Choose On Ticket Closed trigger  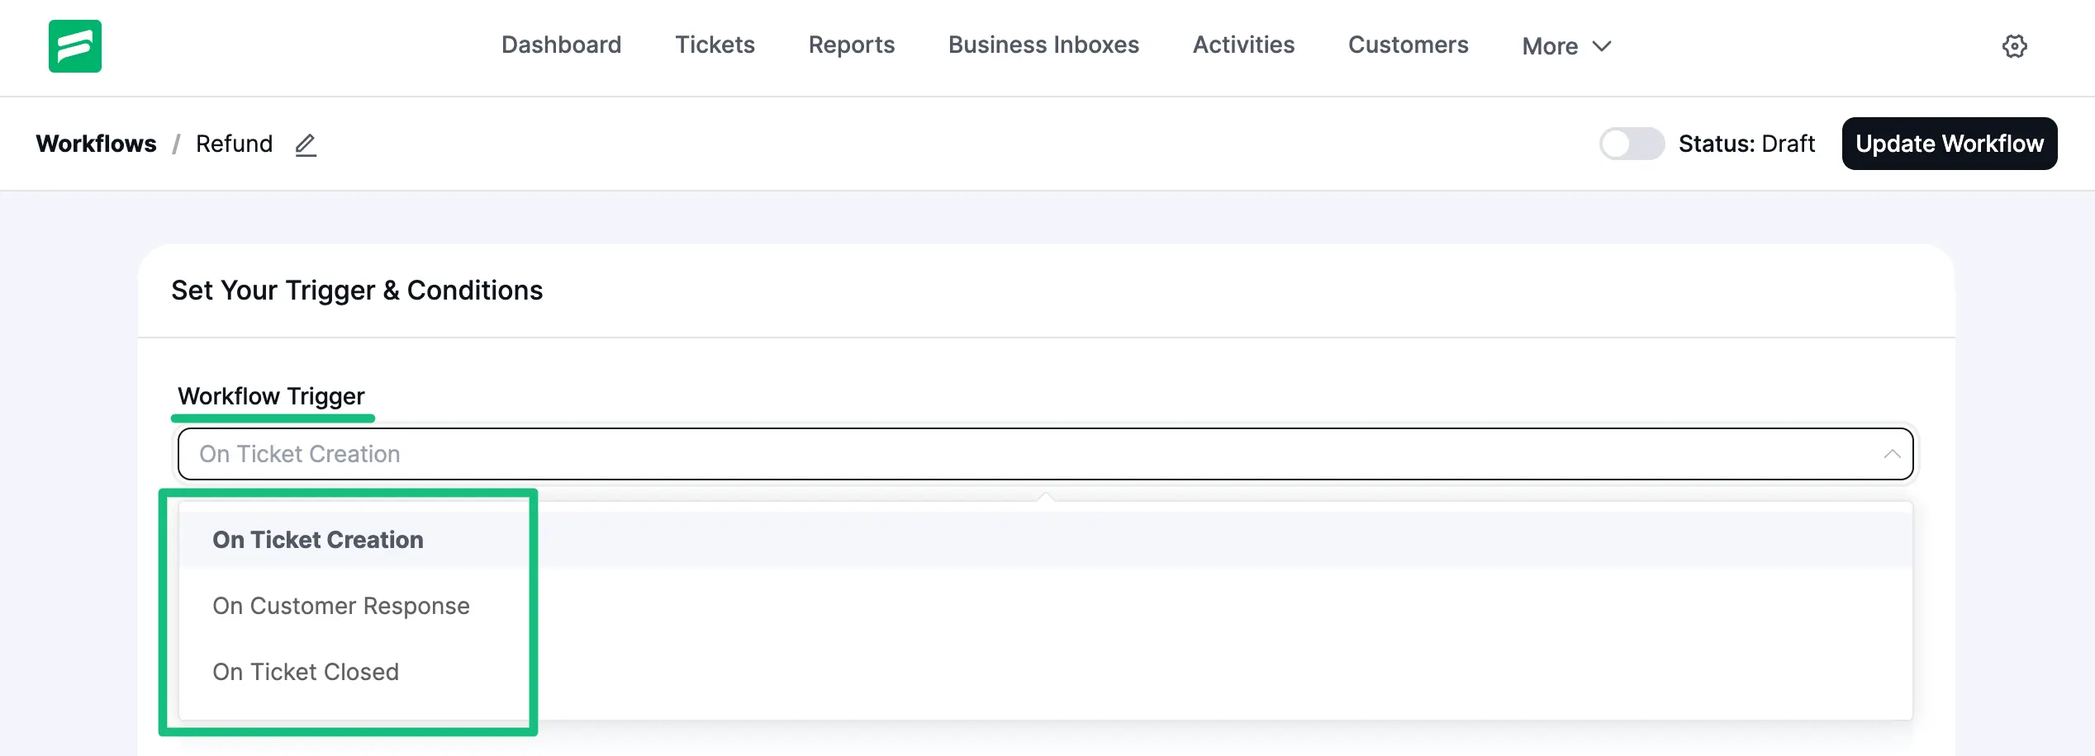pyautogui.click(x=306, y=671)
